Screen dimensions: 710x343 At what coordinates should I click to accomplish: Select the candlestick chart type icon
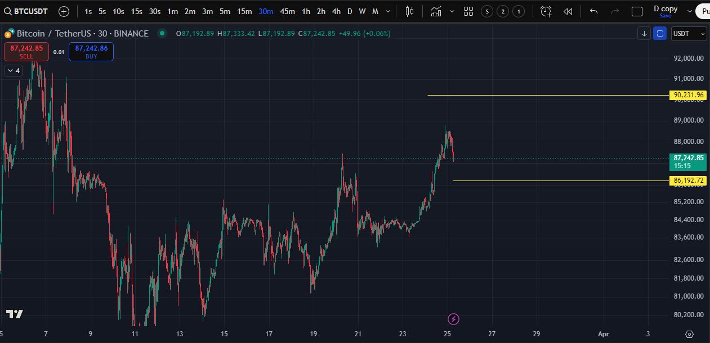[409, 11]
